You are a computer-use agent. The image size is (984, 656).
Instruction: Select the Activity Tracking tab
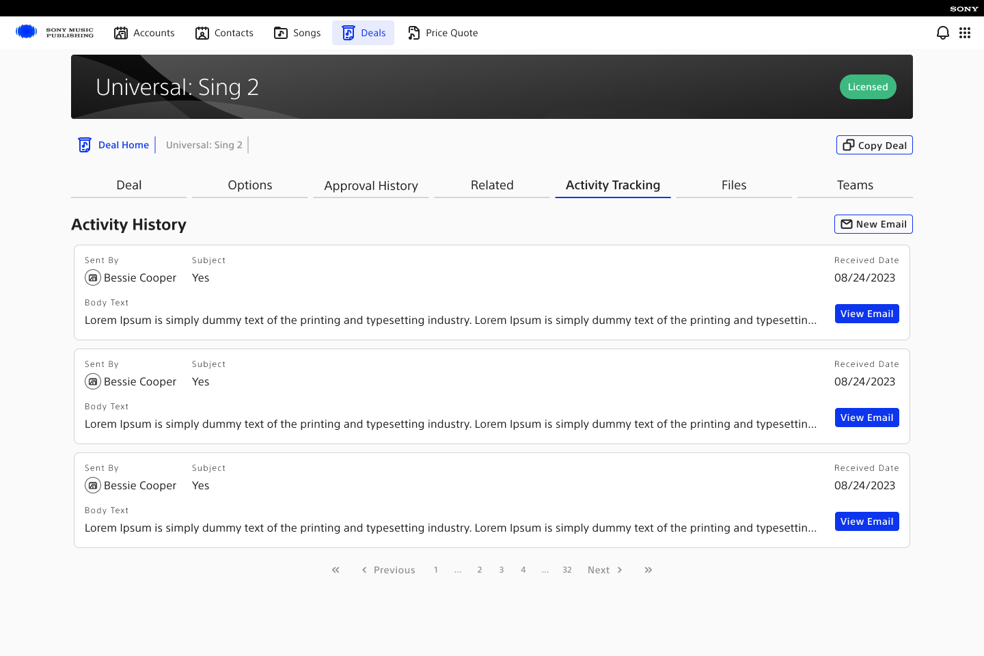613,185
